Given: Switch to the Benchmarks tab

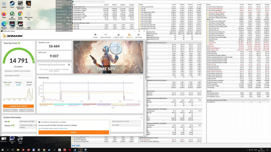Looking at the screenshot, I should (106, 36).
